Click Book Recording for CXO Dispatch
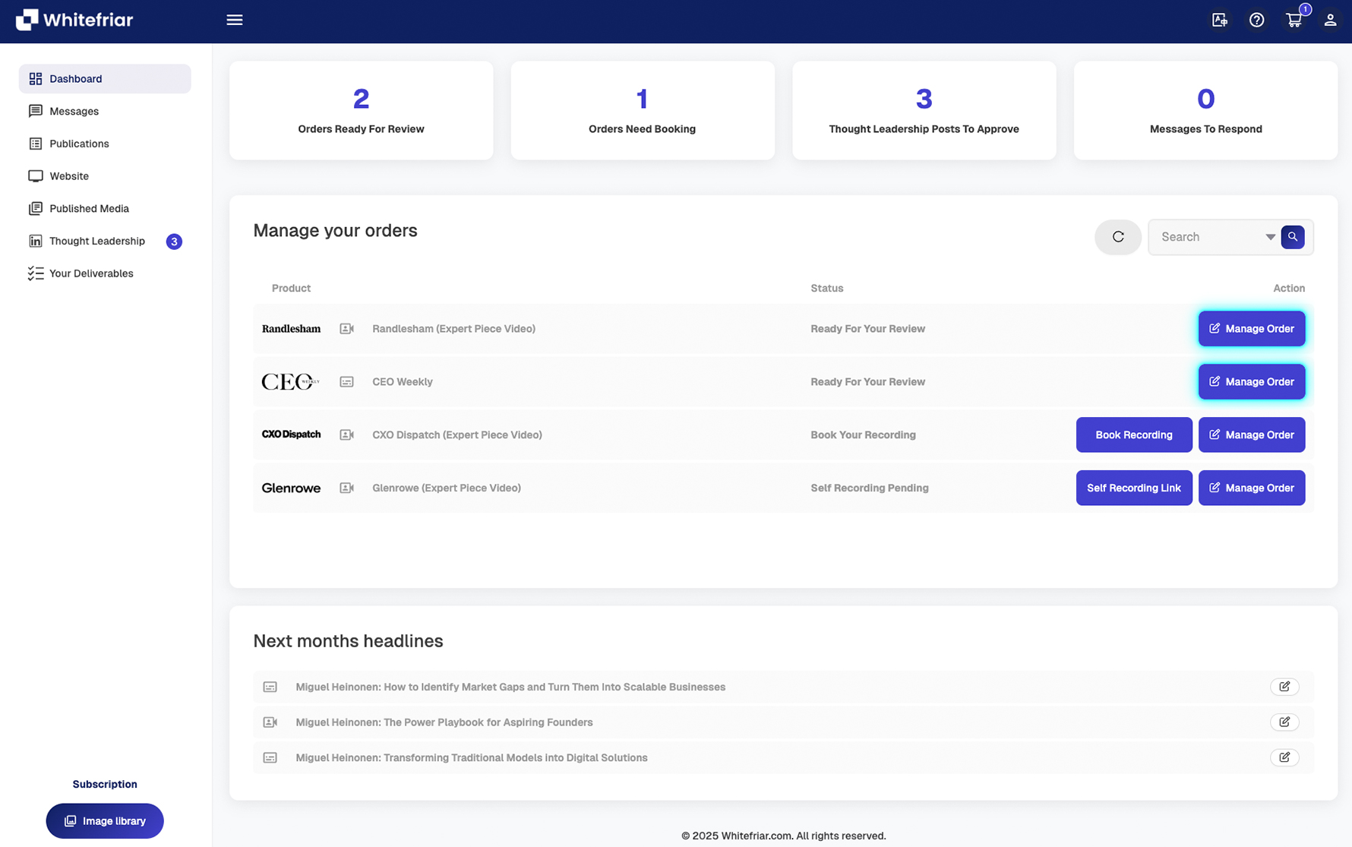The image size is (1352, 847). 1133,435
